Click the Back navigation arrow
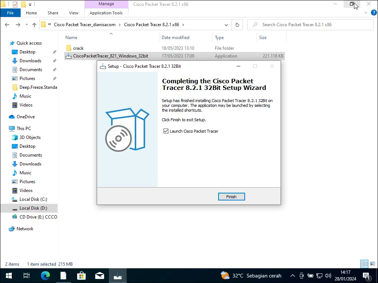Screen dimensions: 378x283 tap(7, 25)
